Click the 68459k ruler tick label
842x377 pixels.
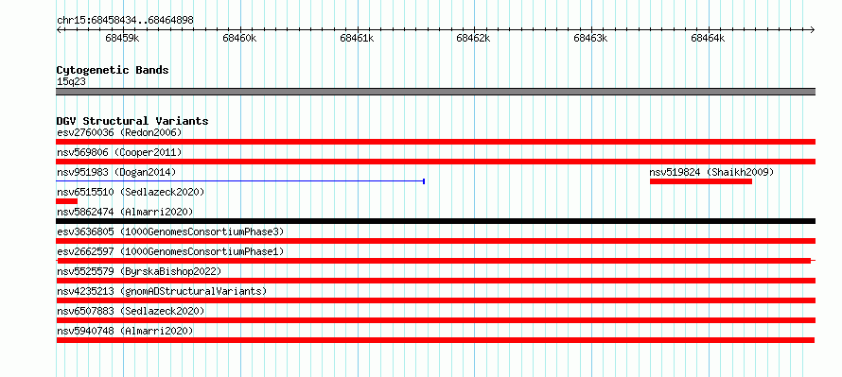pos(123,39)
